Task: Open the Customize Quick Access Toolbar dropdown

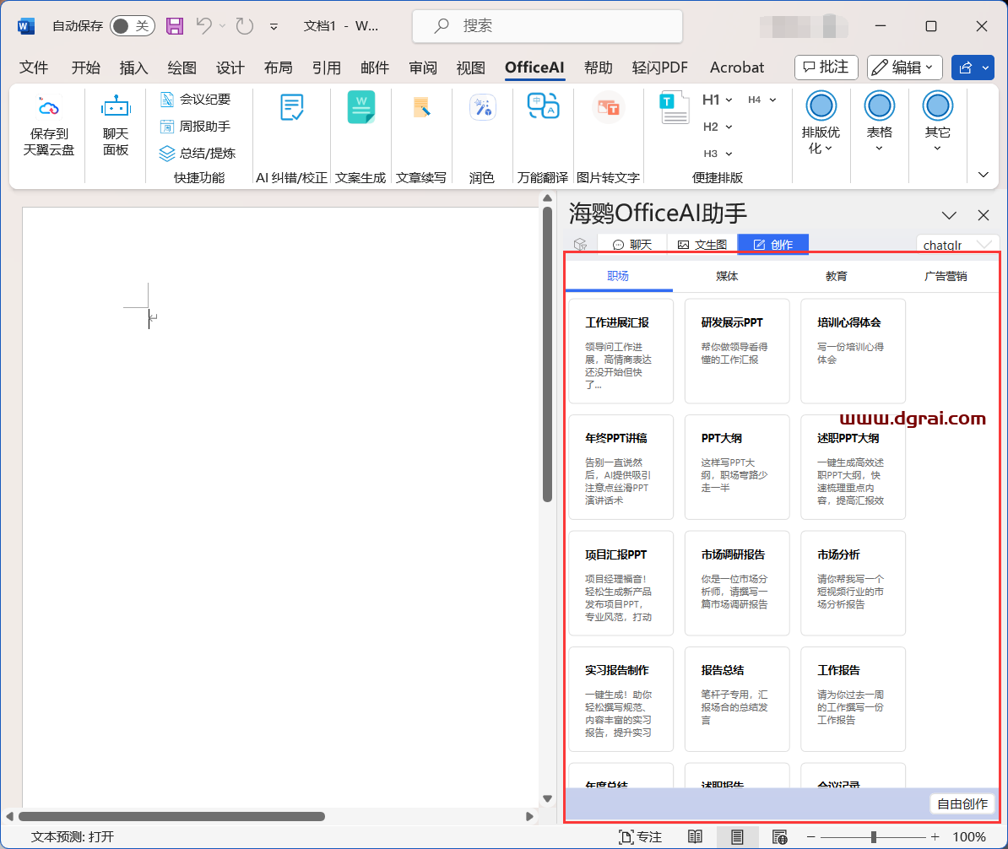Action: [274, 26]
